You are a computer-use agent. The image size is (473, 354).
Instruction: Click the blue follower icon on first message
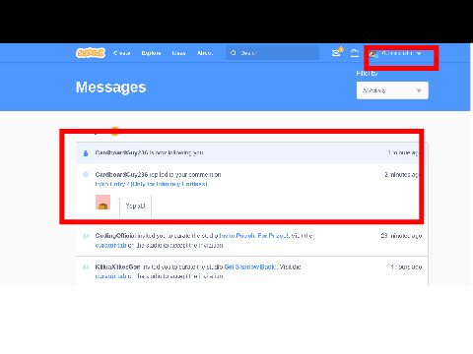coord(86,153)
